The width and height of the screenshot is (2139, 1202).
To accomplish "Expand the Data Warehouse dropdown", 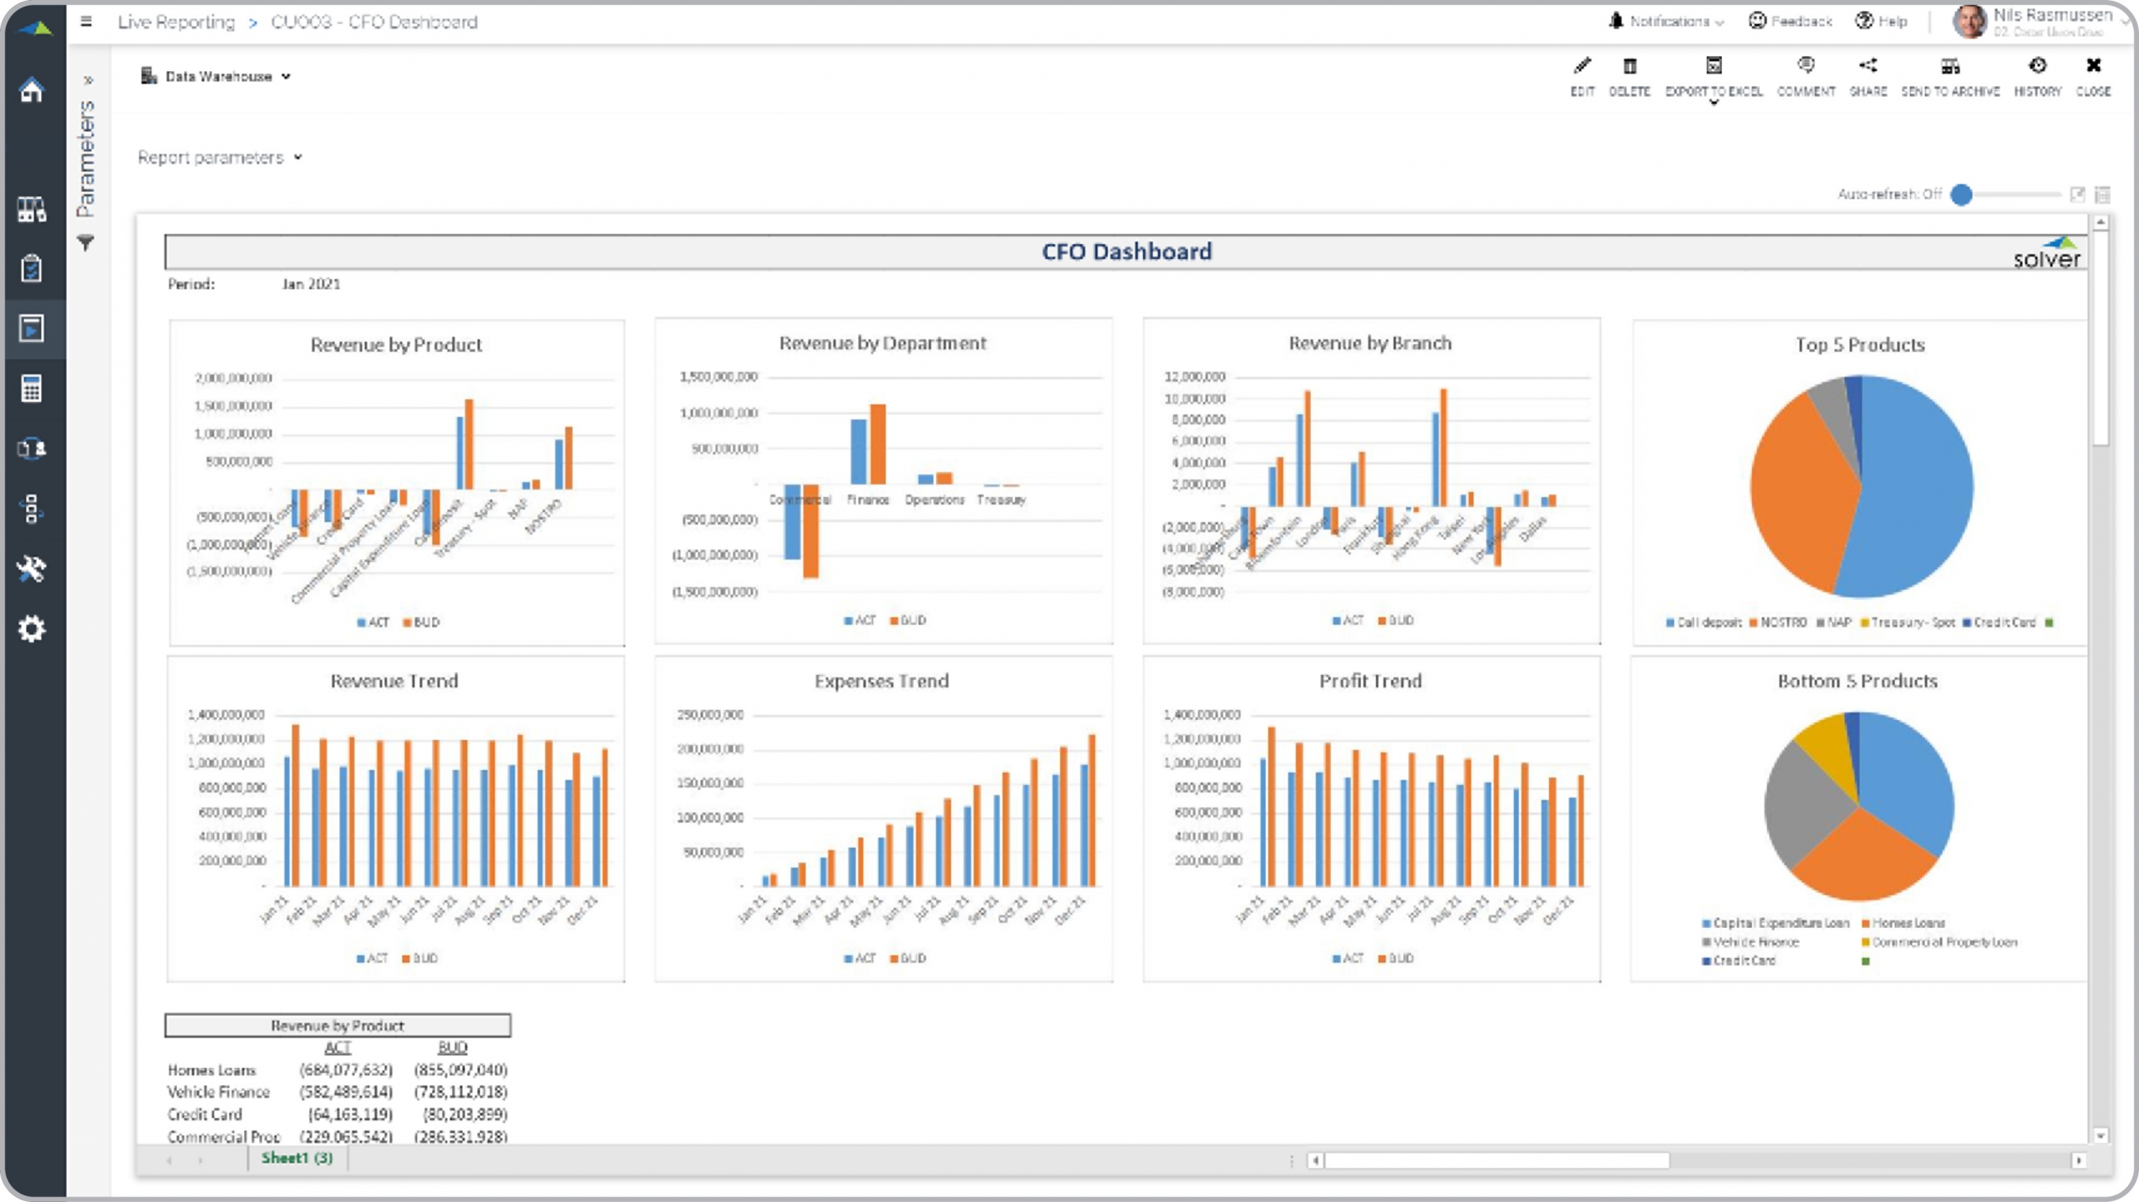I will pyautogui.click(x=217, y=77).
